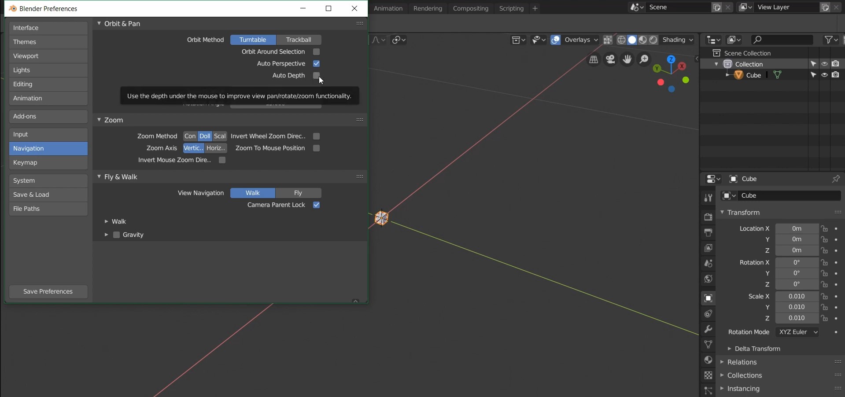The image size is (845, 397).
Task: Uncheck Camera Parent Lock
Action: [317, 205]
